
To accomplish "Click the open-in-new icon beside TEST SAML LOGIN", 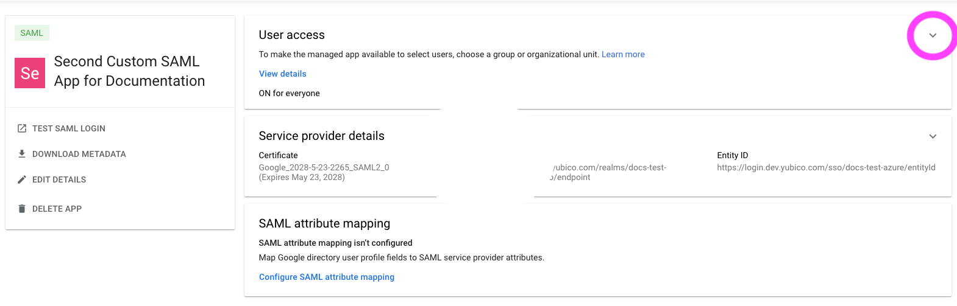I will 22,128.
